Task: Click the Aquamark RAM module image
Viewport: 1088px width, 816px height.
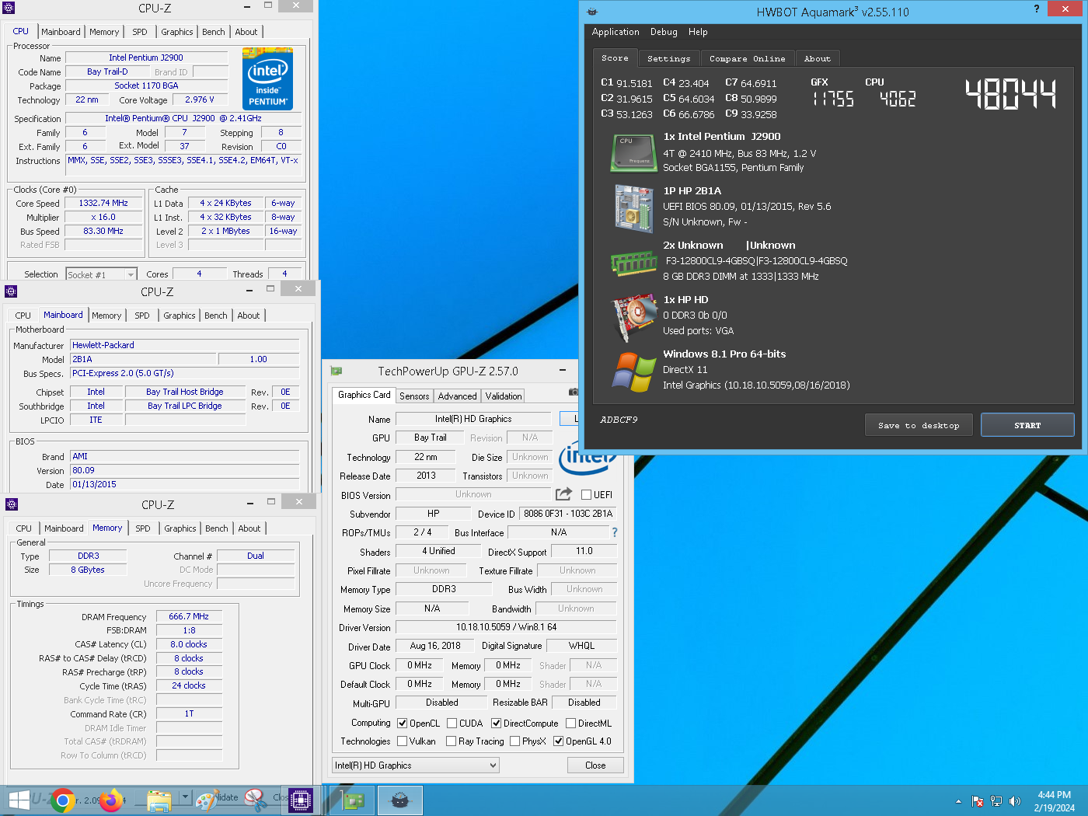Action: (634, 263)
